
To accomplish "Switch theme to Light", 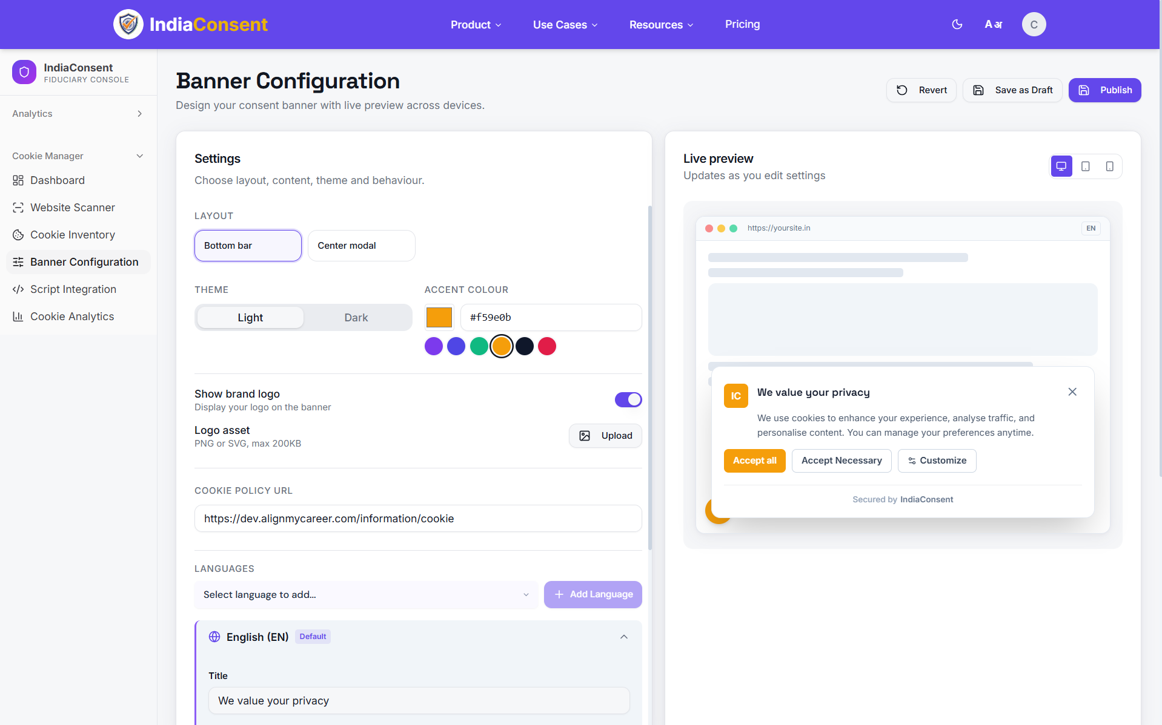I will tap(250, 318).
